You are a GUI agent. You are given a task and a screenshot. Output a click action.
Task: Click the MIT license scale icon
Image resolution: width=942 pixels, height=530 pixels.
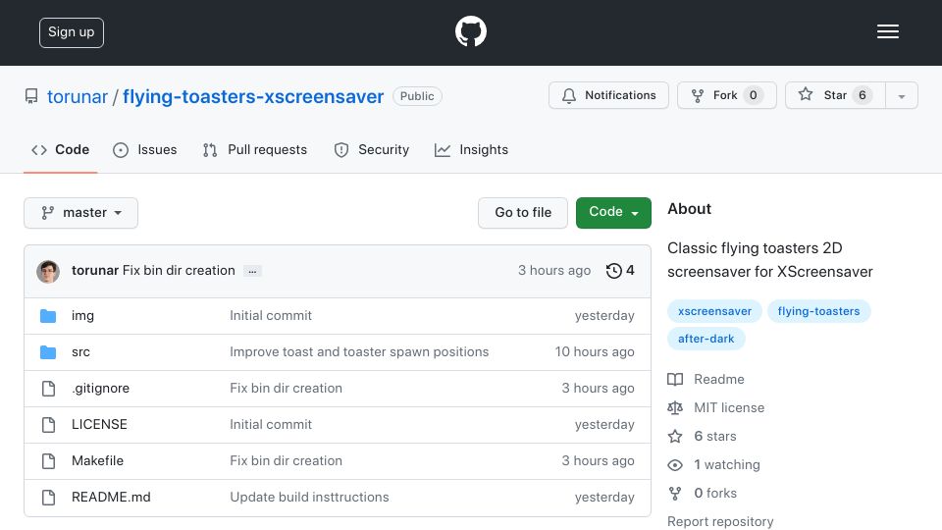pos(675,408)
